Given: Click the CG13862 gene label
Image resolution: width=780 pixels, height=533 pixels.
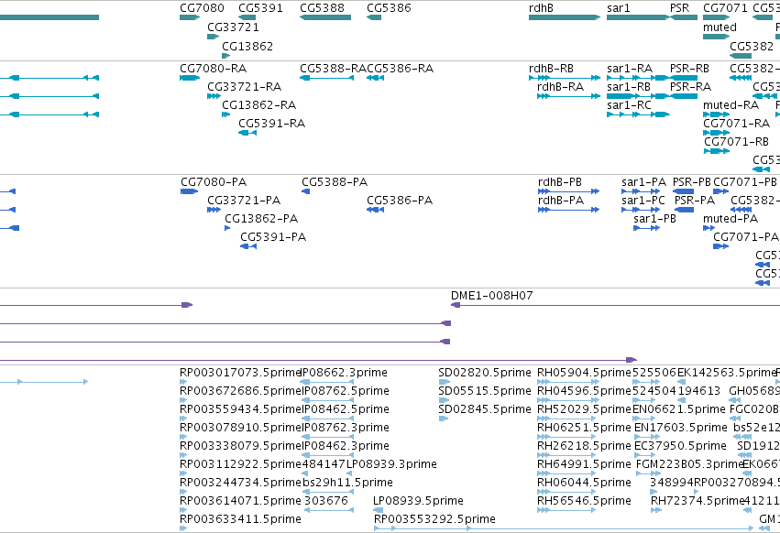Looking at the screenshot, I should pyautogui.click(x=247, y=46).
